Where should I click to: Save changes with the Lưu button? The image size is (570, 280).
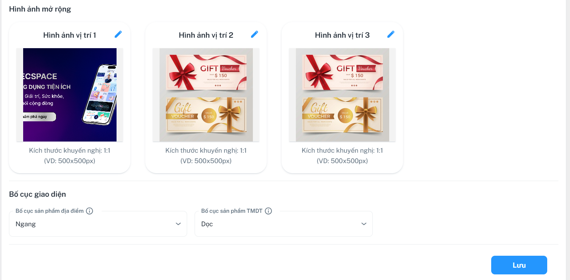[519, 265]
